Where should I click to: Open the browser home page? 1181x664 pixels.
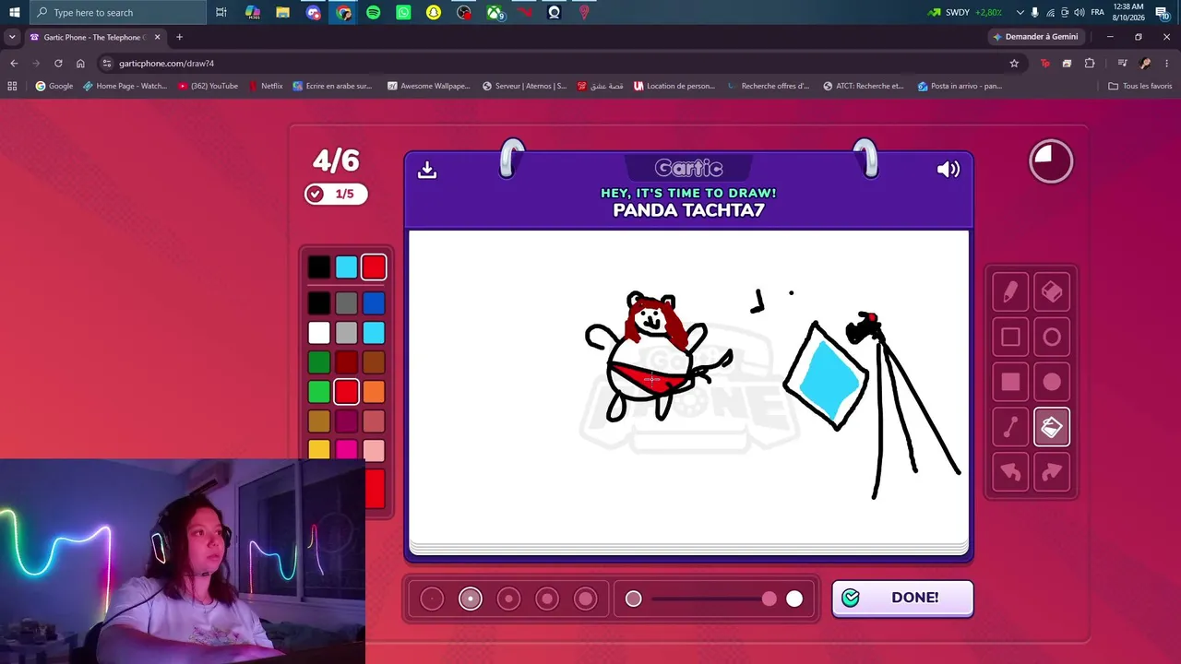pos(80,64)
